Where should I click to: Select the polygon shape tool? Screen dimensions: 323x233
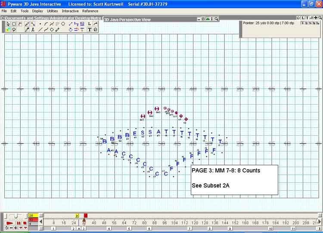pyautogui.click(x=63, y=24)
